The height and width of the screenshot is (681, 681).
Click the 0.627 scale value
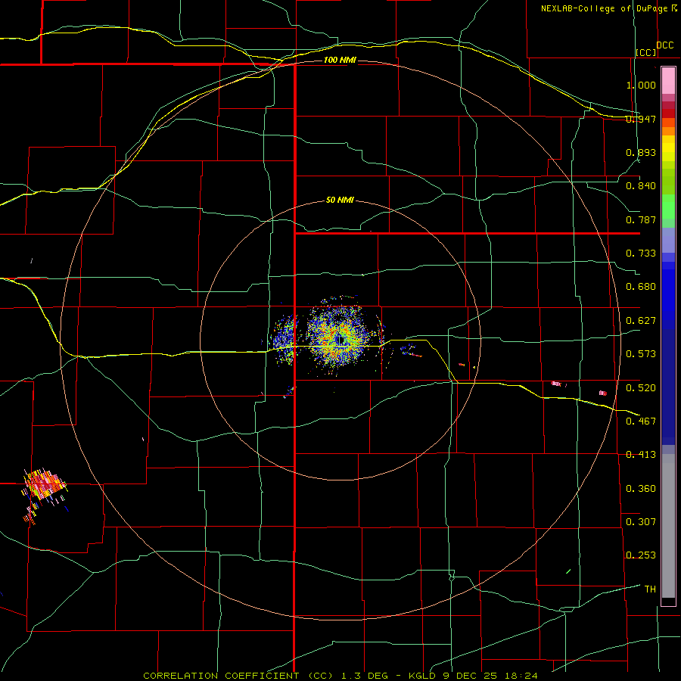[641, 320]
